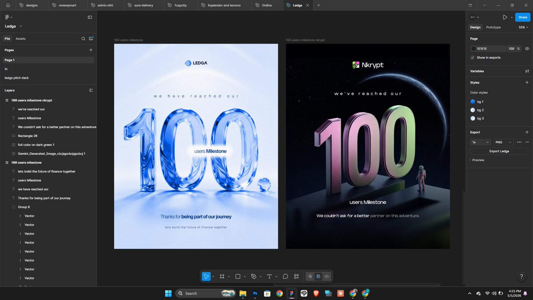Go to Figma home tab icon

[8, 5]
